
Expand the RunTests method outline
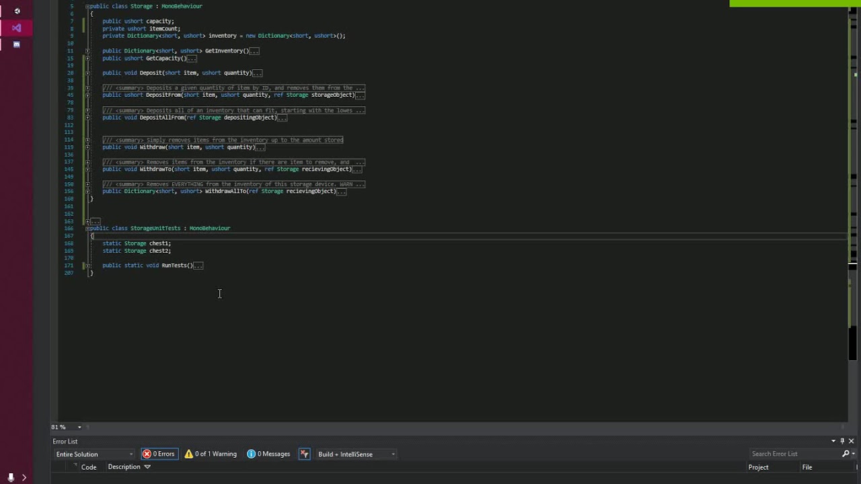[87, 266]
